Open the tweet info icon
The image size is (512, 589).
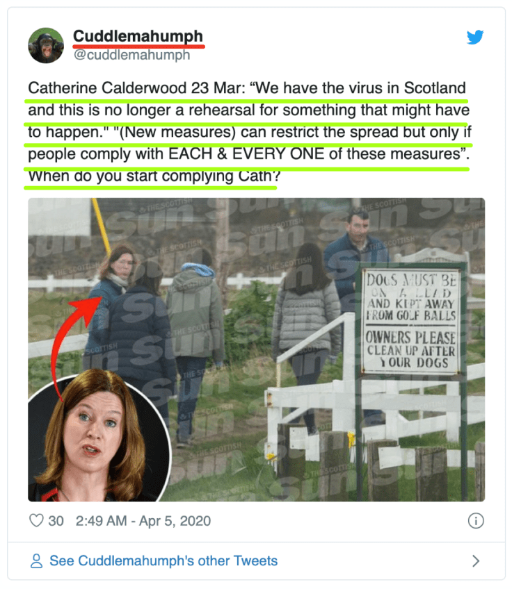pyautogui.click(x=476, y=521)
